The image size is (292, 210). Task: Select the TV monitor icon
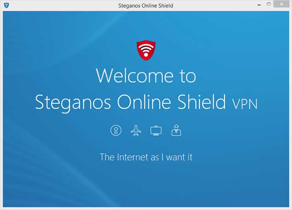[x=156, y=130]
